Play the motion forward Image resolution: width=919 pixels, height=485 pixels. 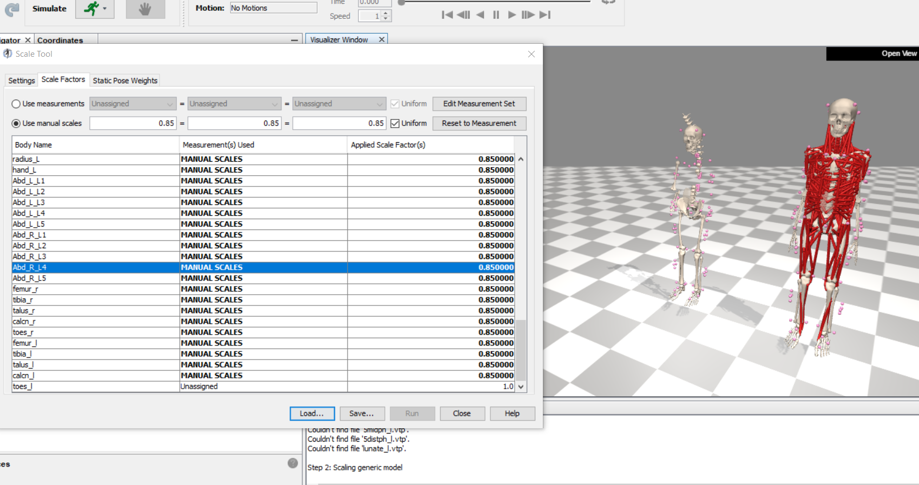511,15
